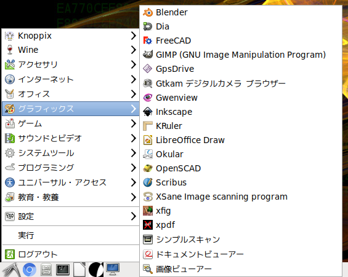This screenshot has width=348, height=277.
Task: Open Gtkam デジタルカメラ ブラウザー
Action: click(241, 84)
